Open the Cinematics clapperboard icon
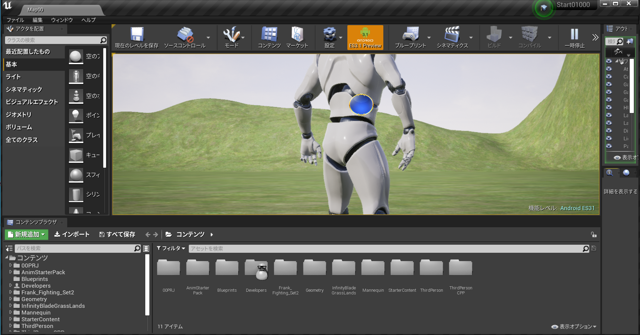The width and height of the screenshot is (640, 335). pos(452,34)
